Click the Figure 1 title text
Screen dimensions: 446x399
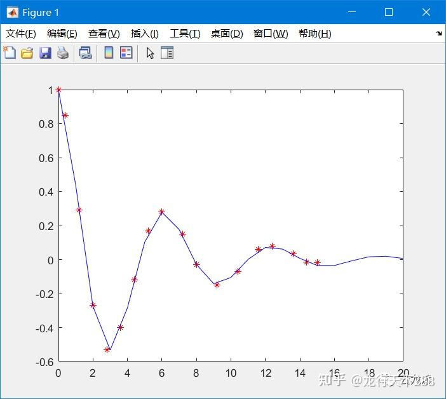click(x=41, y=13)
